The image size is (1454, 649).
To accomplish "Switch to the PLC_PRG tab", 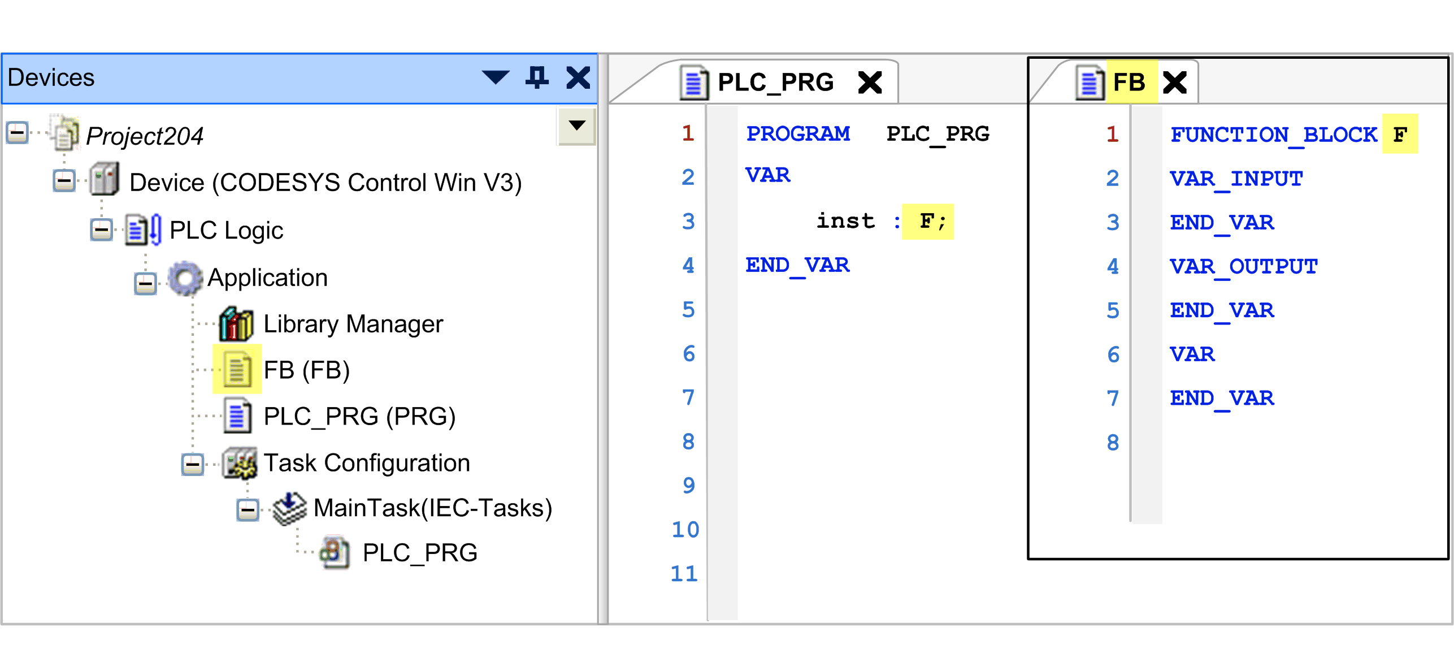I will [775, 83].
